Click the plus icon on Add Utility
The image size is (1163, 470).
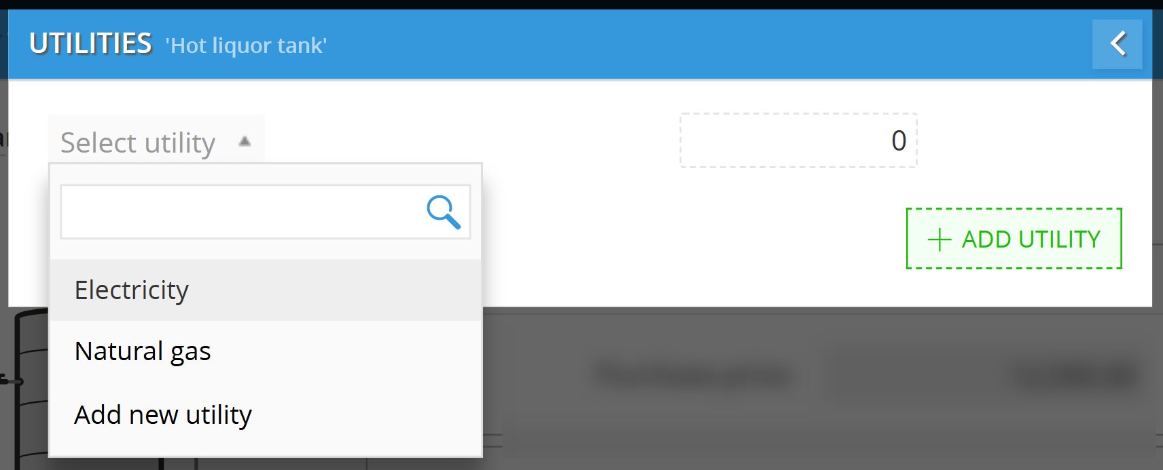tap(940, 239)
